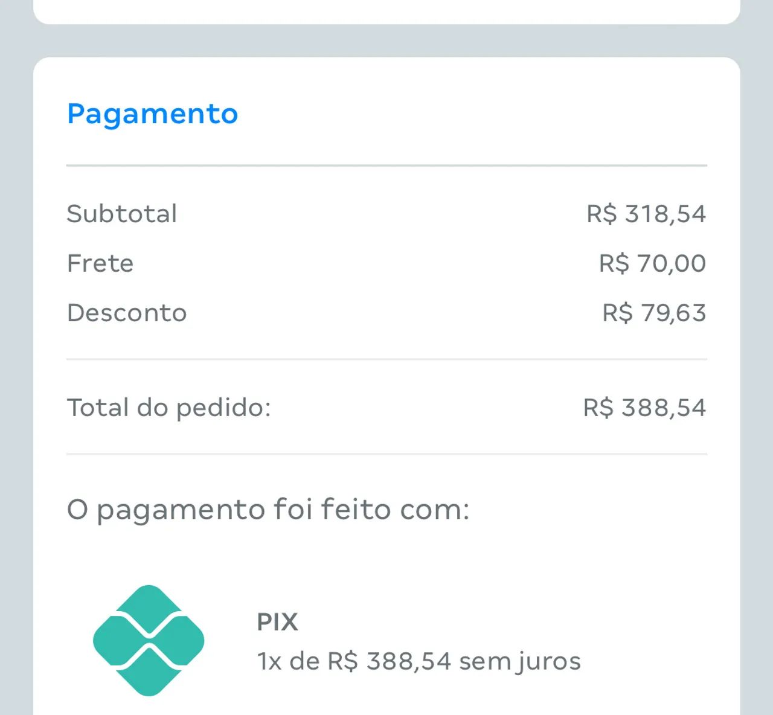Click the PIX text label

277,621
